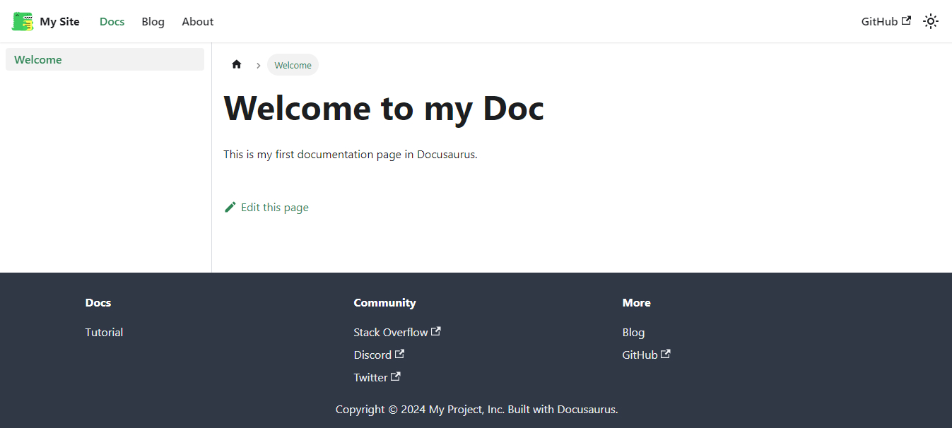The width and height of the screenshot is (952, 428).
Task: Toggle dark mode with the sun icon
Action: coord(930,21)
